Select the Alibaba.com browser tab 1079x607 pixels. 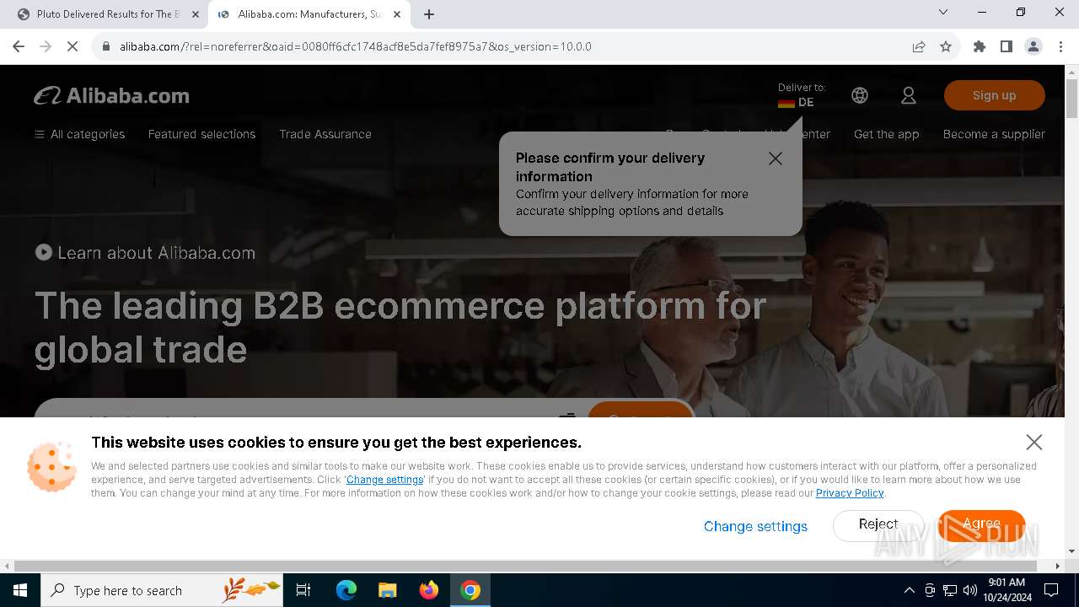tap(309, 14)
